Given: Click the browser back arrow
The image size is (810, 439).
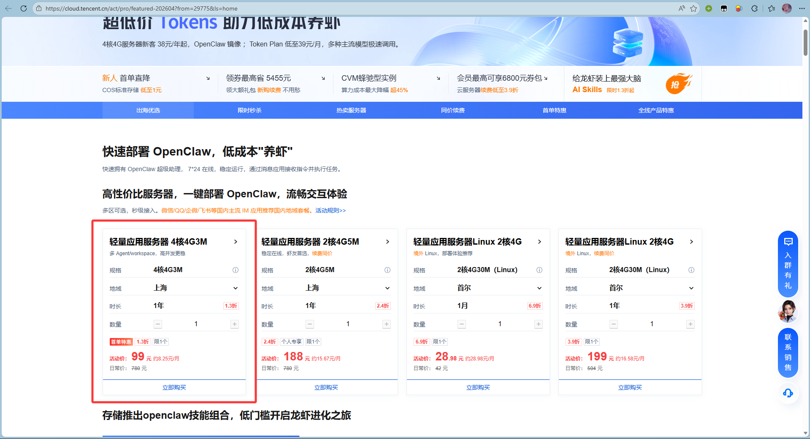Looking at the screenshot, I should pos(8,8).
